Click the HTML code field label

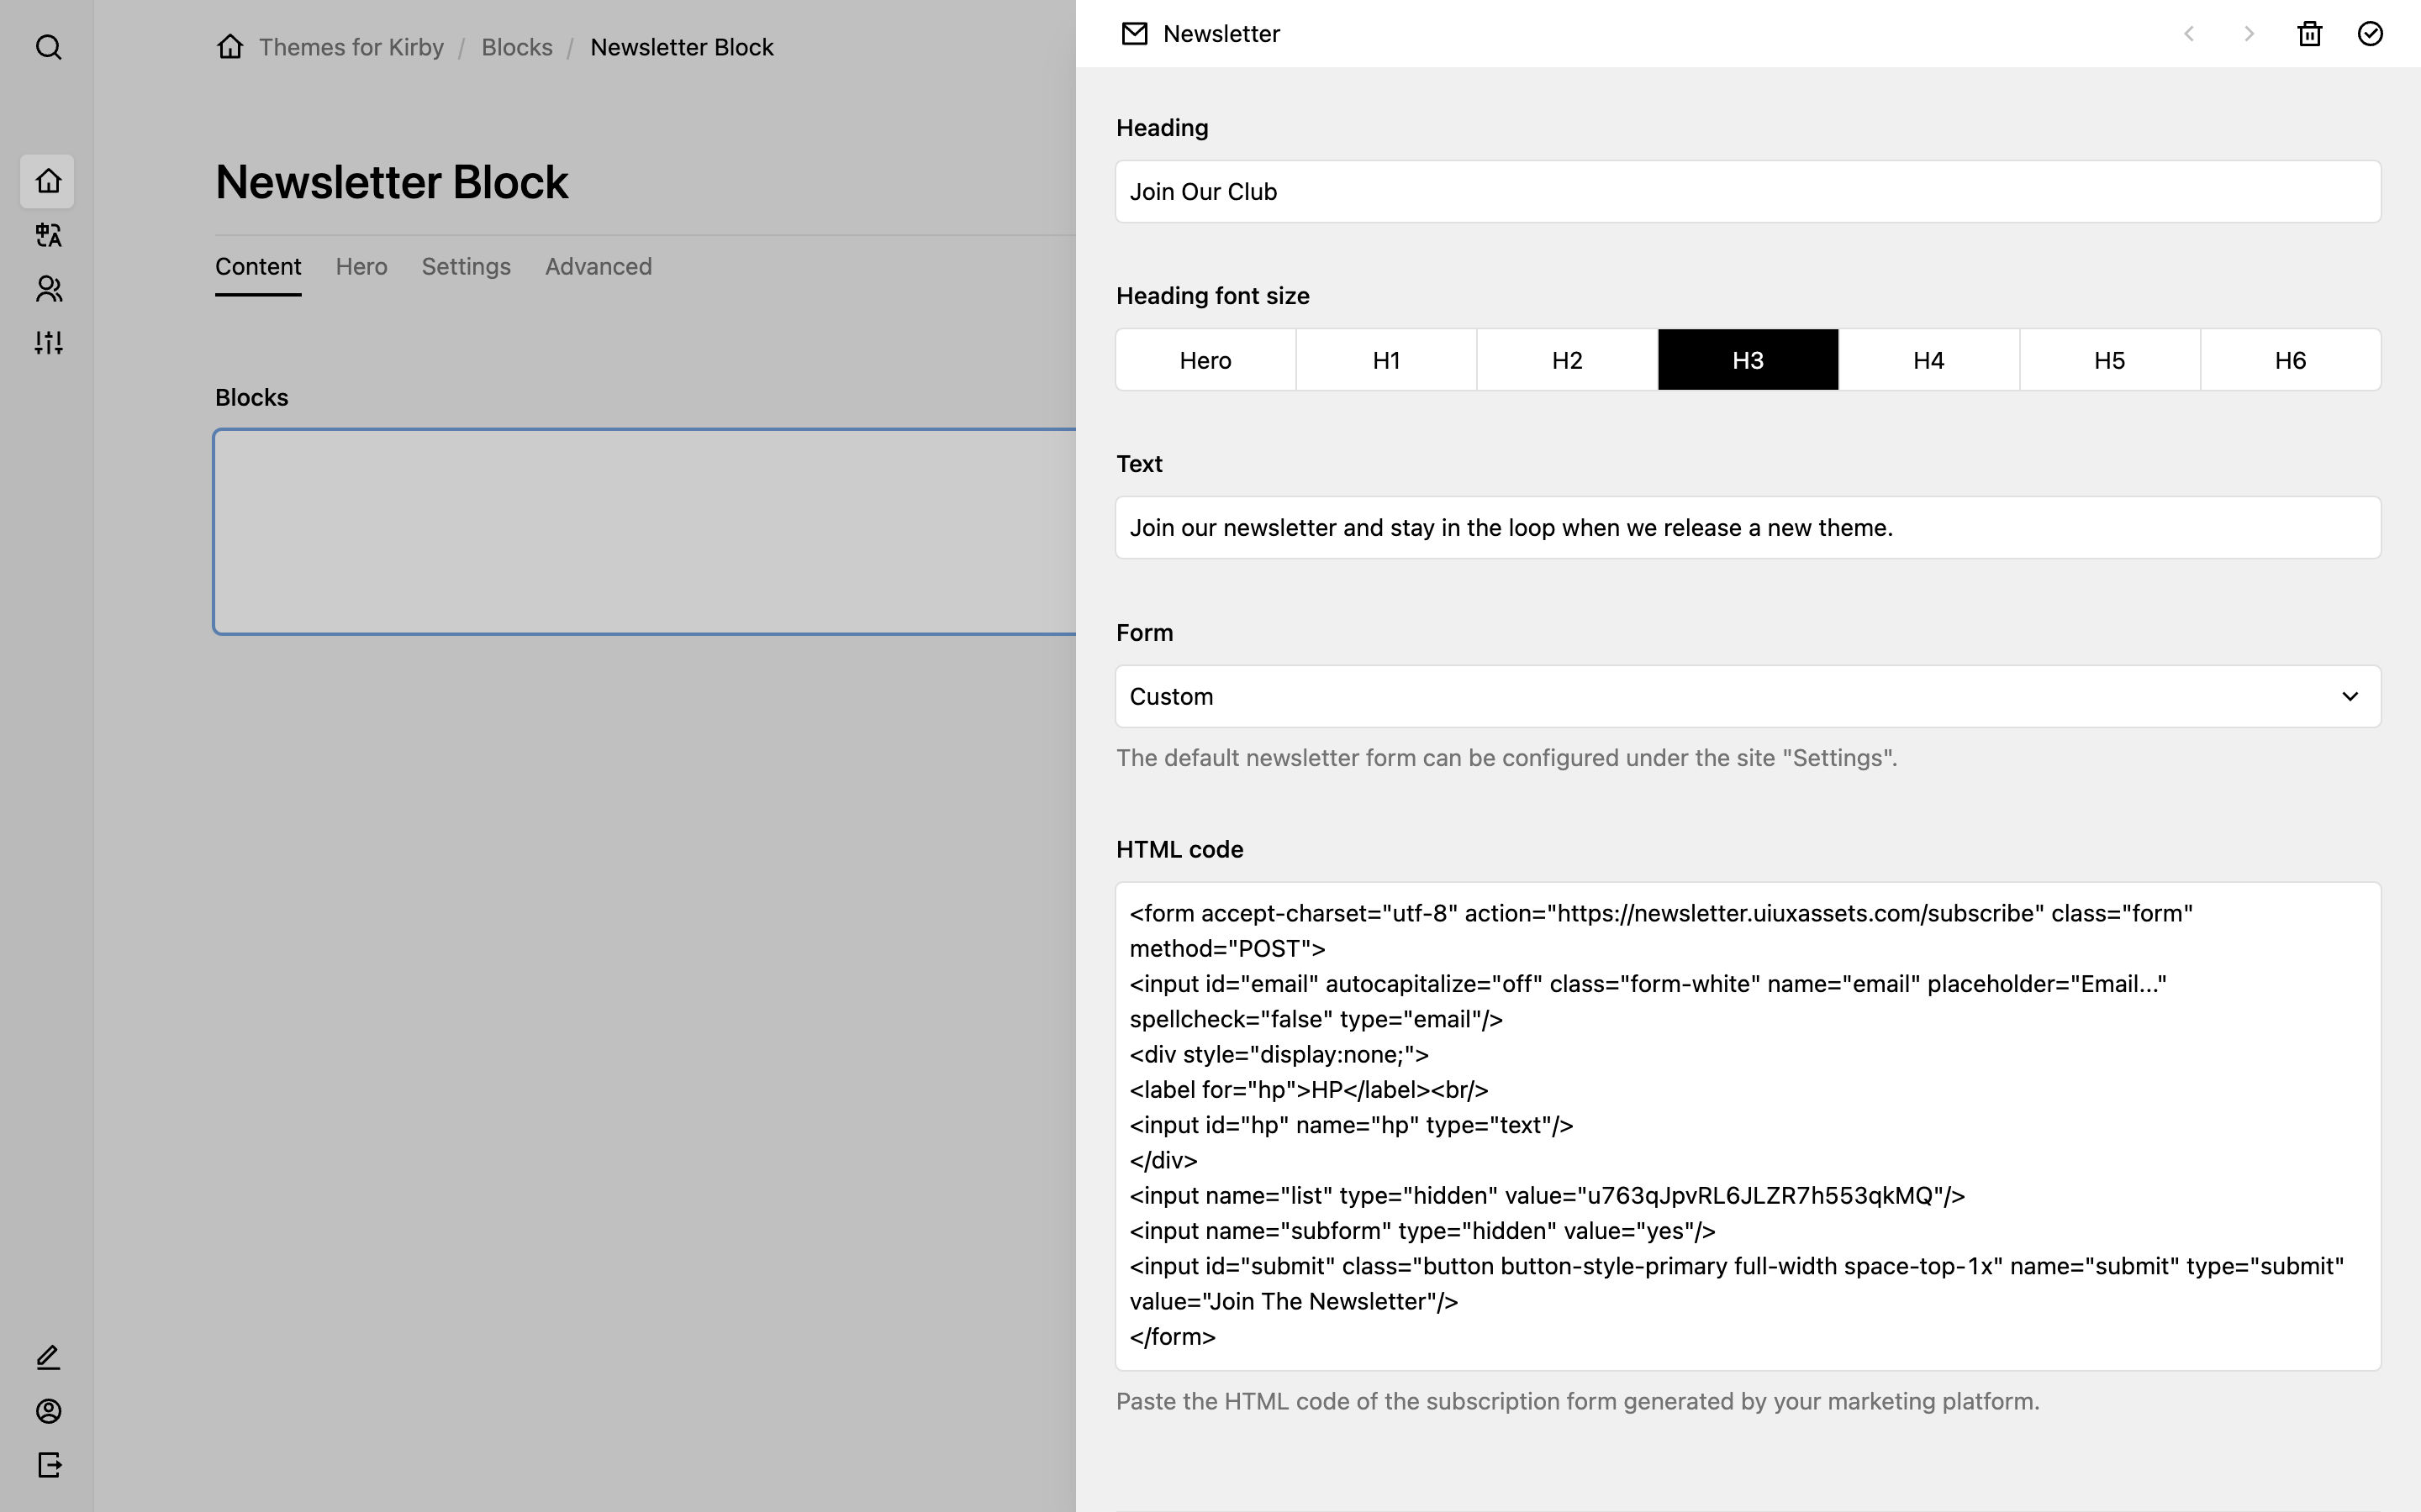pos(1179,849)
